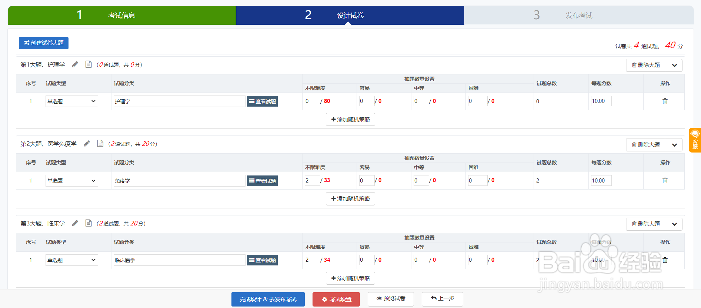Open 考试设置 red button

click(x=336, y=299)
